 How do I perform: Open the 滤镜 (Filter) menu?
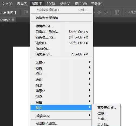(x=37, y=4)
